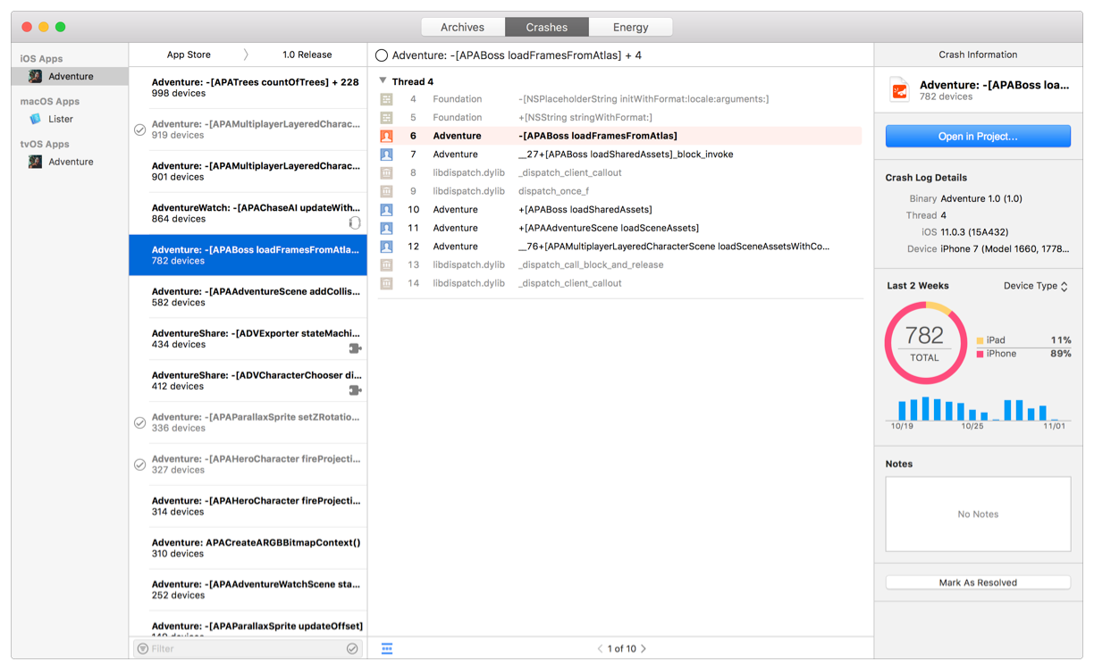Open the 1.0 Release version selector
The width and height of the screenshot is (1094, 670).
pos(307,54)
